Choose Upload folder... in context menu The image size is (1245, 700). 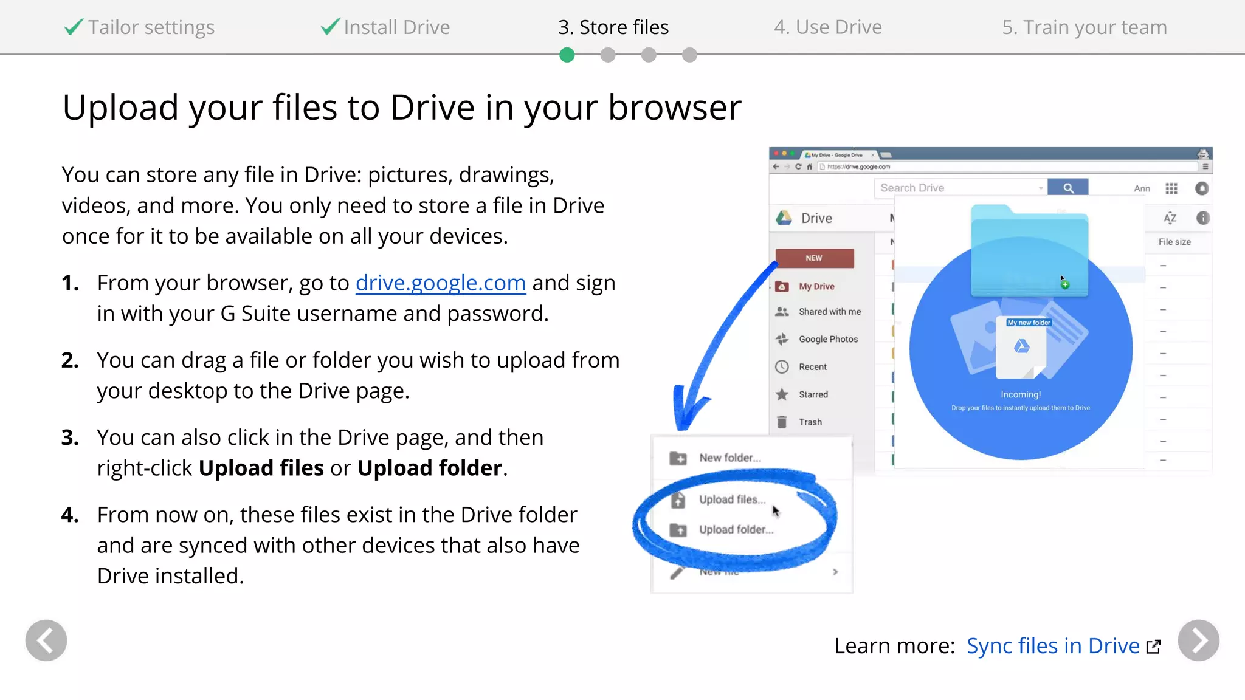click(x=736, y=529)
